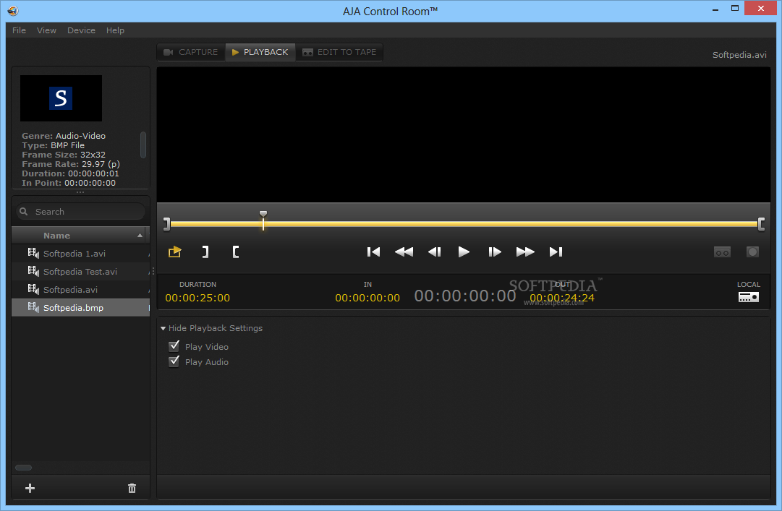Click the timeline out-point handle
The image size is (782, 511).
click(x=761, y=224)
